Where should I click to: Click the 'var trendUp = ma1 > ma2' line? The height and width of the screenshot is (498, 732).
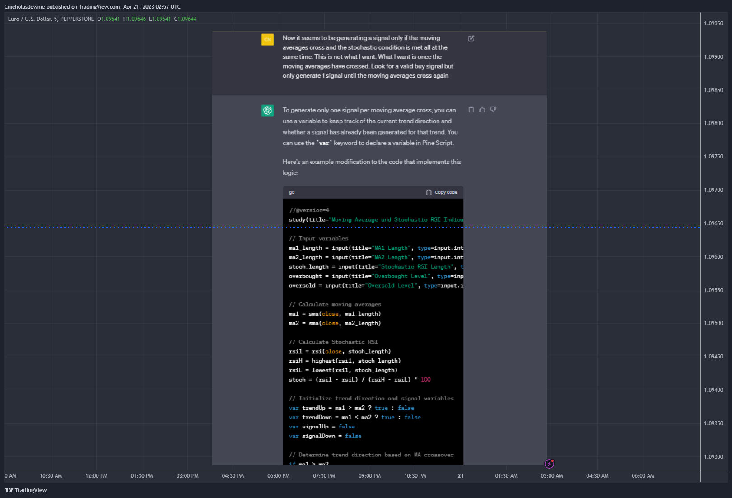coord(351,408)
